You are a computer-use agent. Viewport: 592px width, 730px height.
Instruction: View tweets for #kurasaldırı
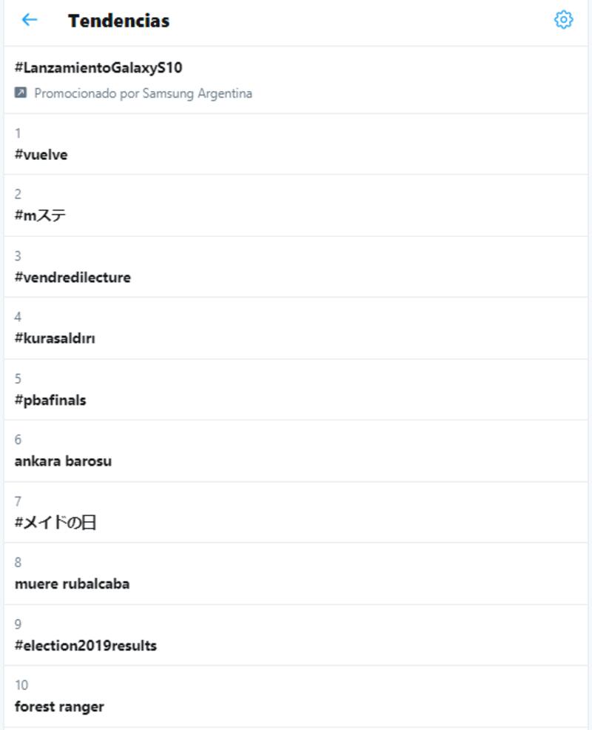tap(55, 338)
